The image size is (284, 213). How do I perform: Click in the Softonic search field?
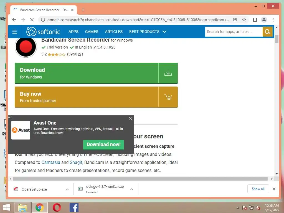pyautogui.click(x=234, y=32)
